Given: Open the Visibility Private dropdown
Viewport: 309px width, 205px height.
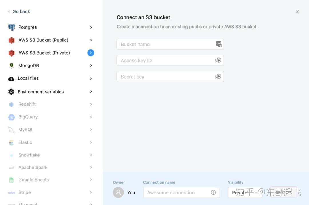Looking at the screenshot, I should coord(245,192).
